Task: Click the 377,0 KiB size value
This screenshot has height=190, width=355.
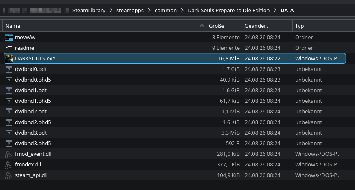Action: (x=228, y=165)
